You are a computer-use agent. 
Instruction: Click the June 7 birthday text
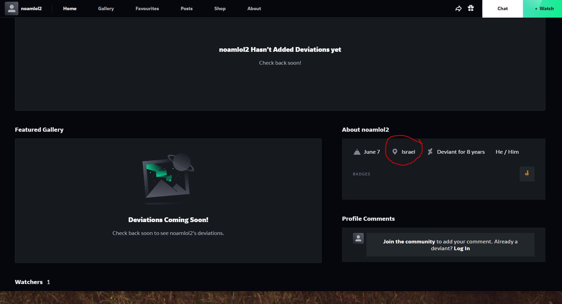pos(372,152)
